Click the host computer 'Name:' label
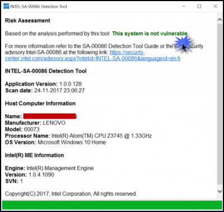The width and height of the screenshot is (224, 212). click(x=13, y=116)
